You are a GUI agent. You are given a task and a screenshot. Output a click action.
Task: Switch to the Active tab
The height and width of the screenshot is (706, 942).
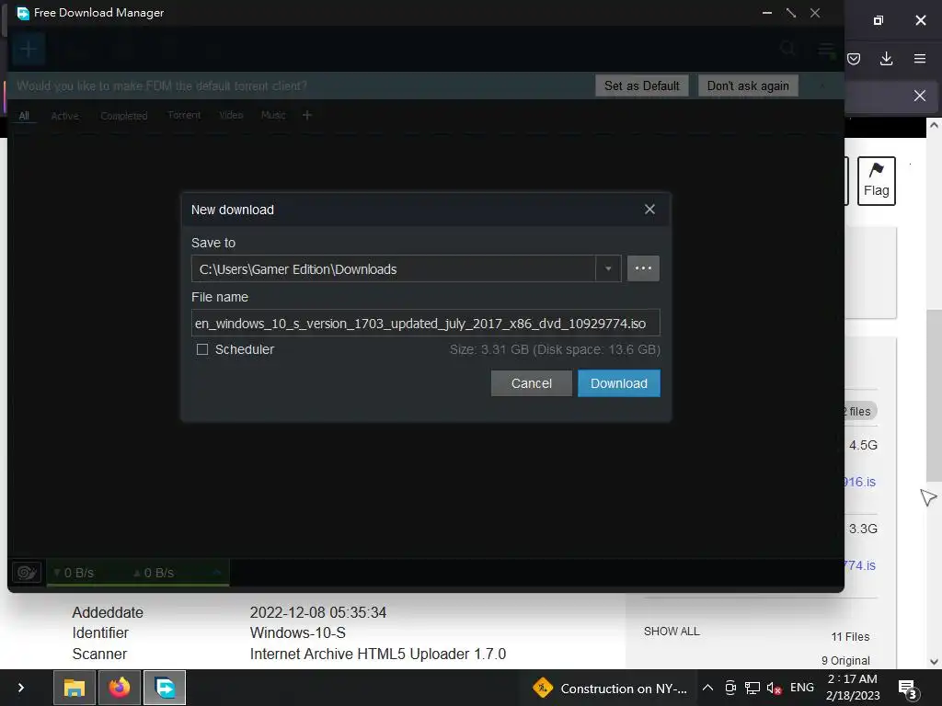[x=65, y=115]
